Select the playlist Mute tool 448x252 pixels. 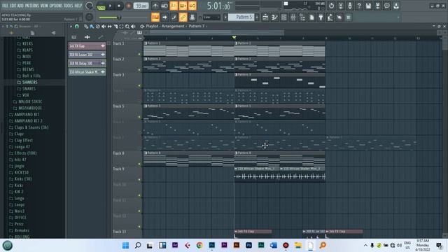coord(104,27)
